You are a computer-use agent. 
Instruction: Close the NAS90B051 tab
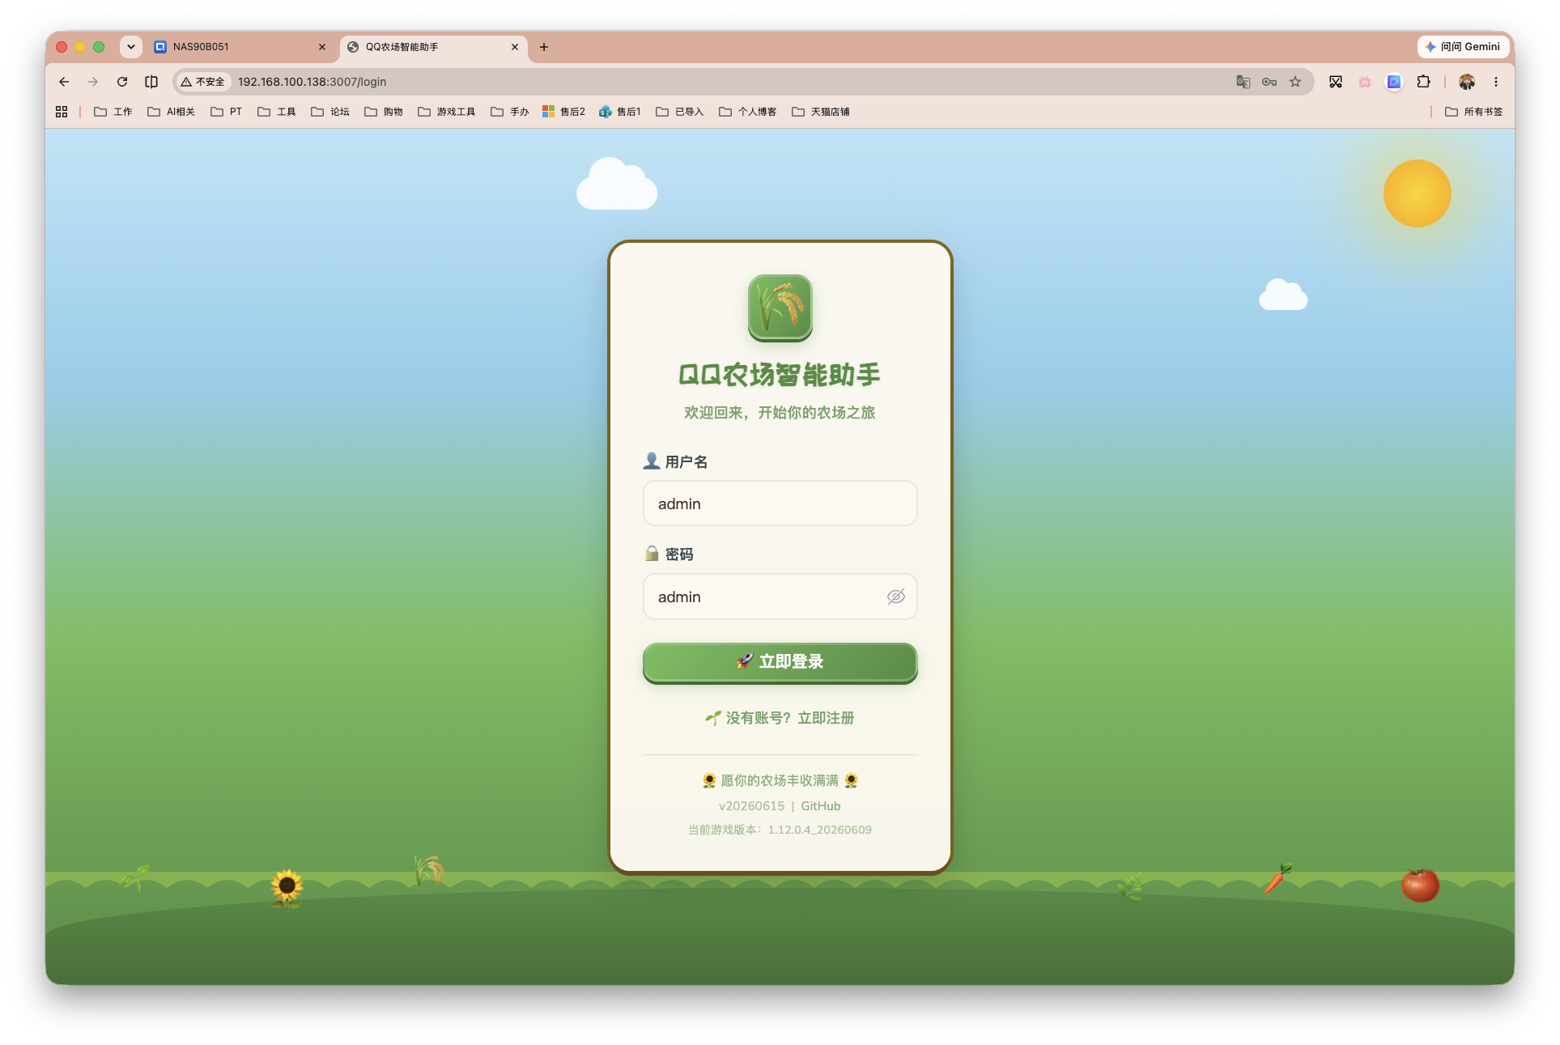[x=322, y=47]
